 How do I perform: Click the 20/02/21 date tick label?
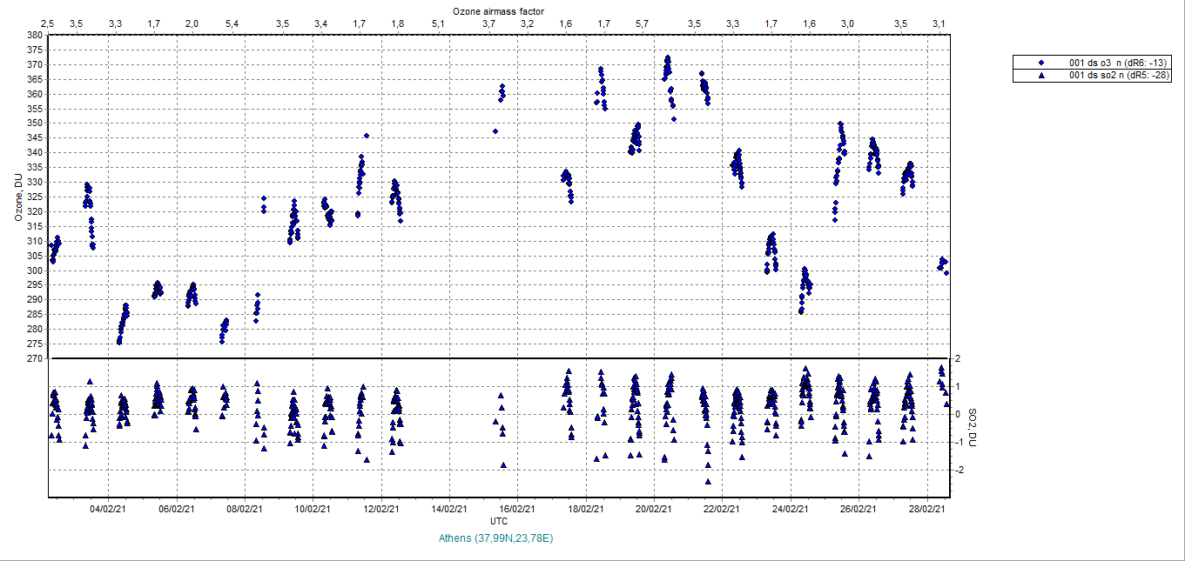pyautogui.click(x=653, y=510)
